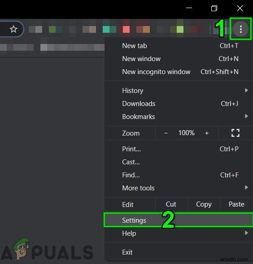Enter fullscreen using the Zoom row icon
The image size is (253, 264).
[x=236, y=133]
